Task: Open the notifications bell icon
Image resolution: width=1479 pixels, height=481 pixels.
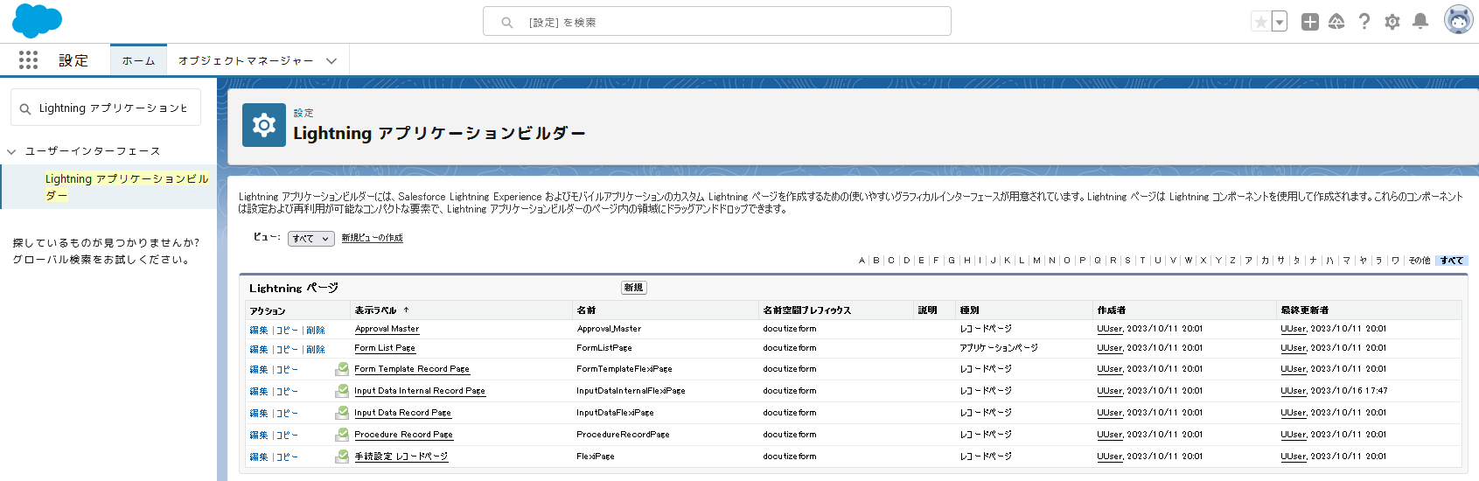Action: pos(1420,22)
